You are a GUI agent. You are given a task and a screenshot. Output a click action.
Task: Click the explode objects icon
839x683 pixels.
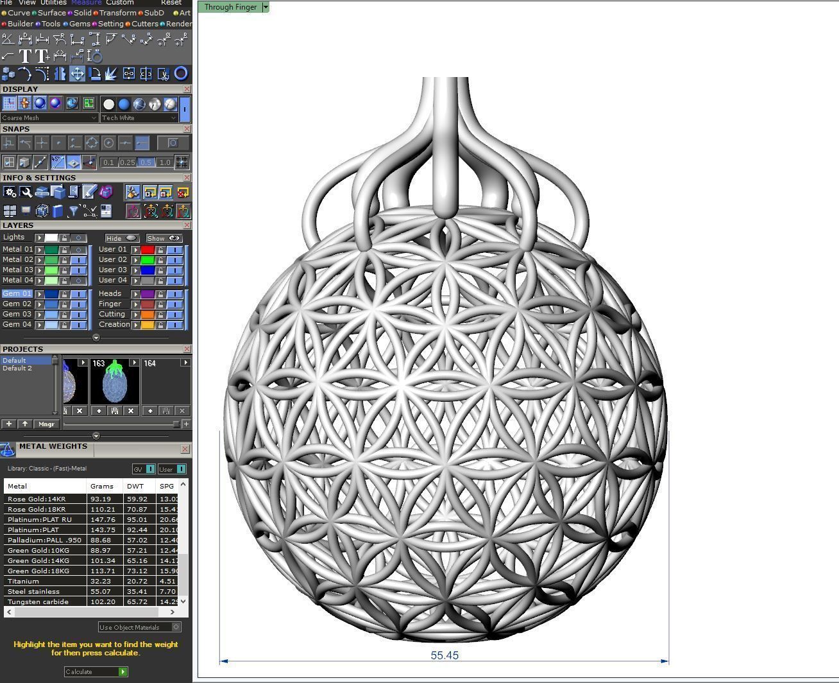(112, 74)
